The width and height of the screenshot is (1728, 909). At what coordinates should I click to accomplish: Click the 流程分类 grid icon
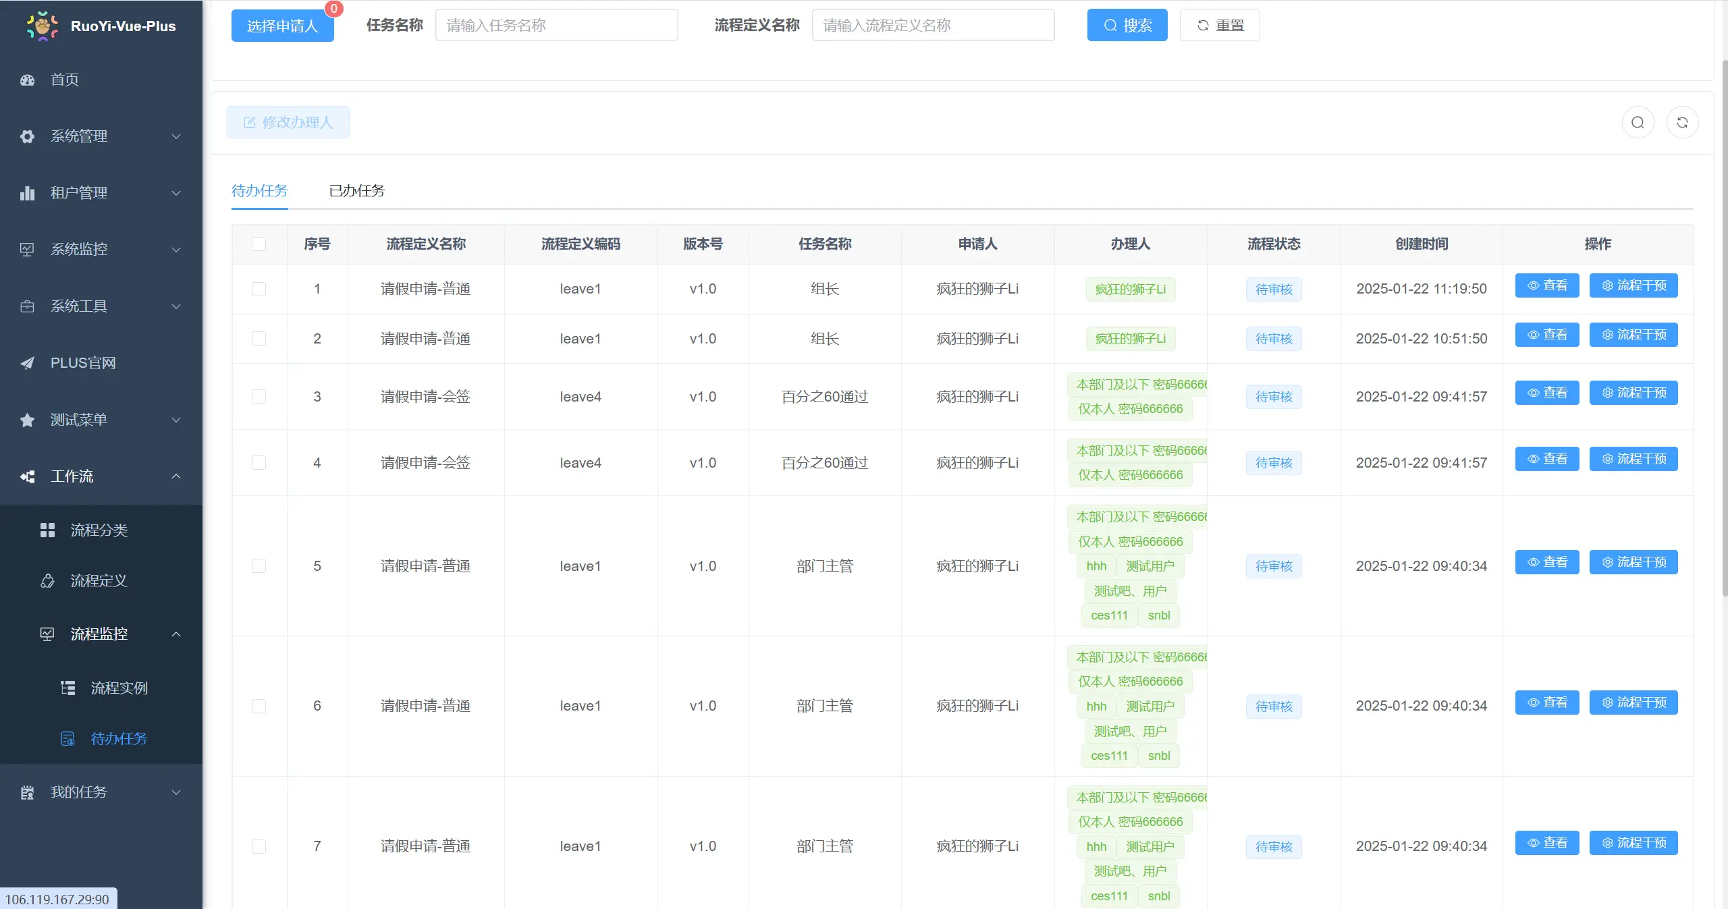[47, 530]
